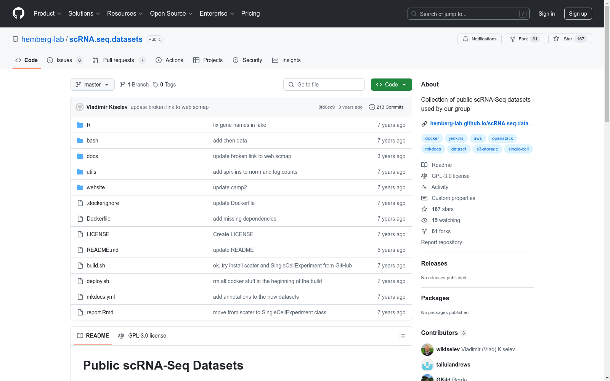Open the README.md file
Viewport: 610px width, 381px height.
(x=103, y=250)
